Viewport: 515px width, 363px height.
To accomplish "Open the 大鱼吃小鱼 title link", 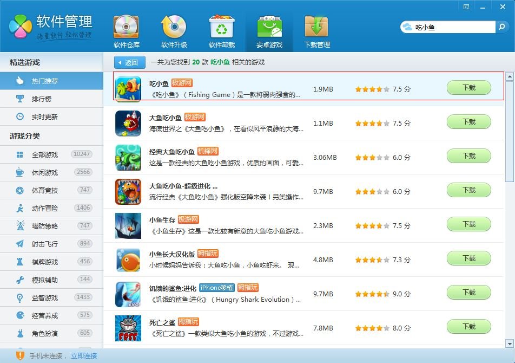I will 165,118.
